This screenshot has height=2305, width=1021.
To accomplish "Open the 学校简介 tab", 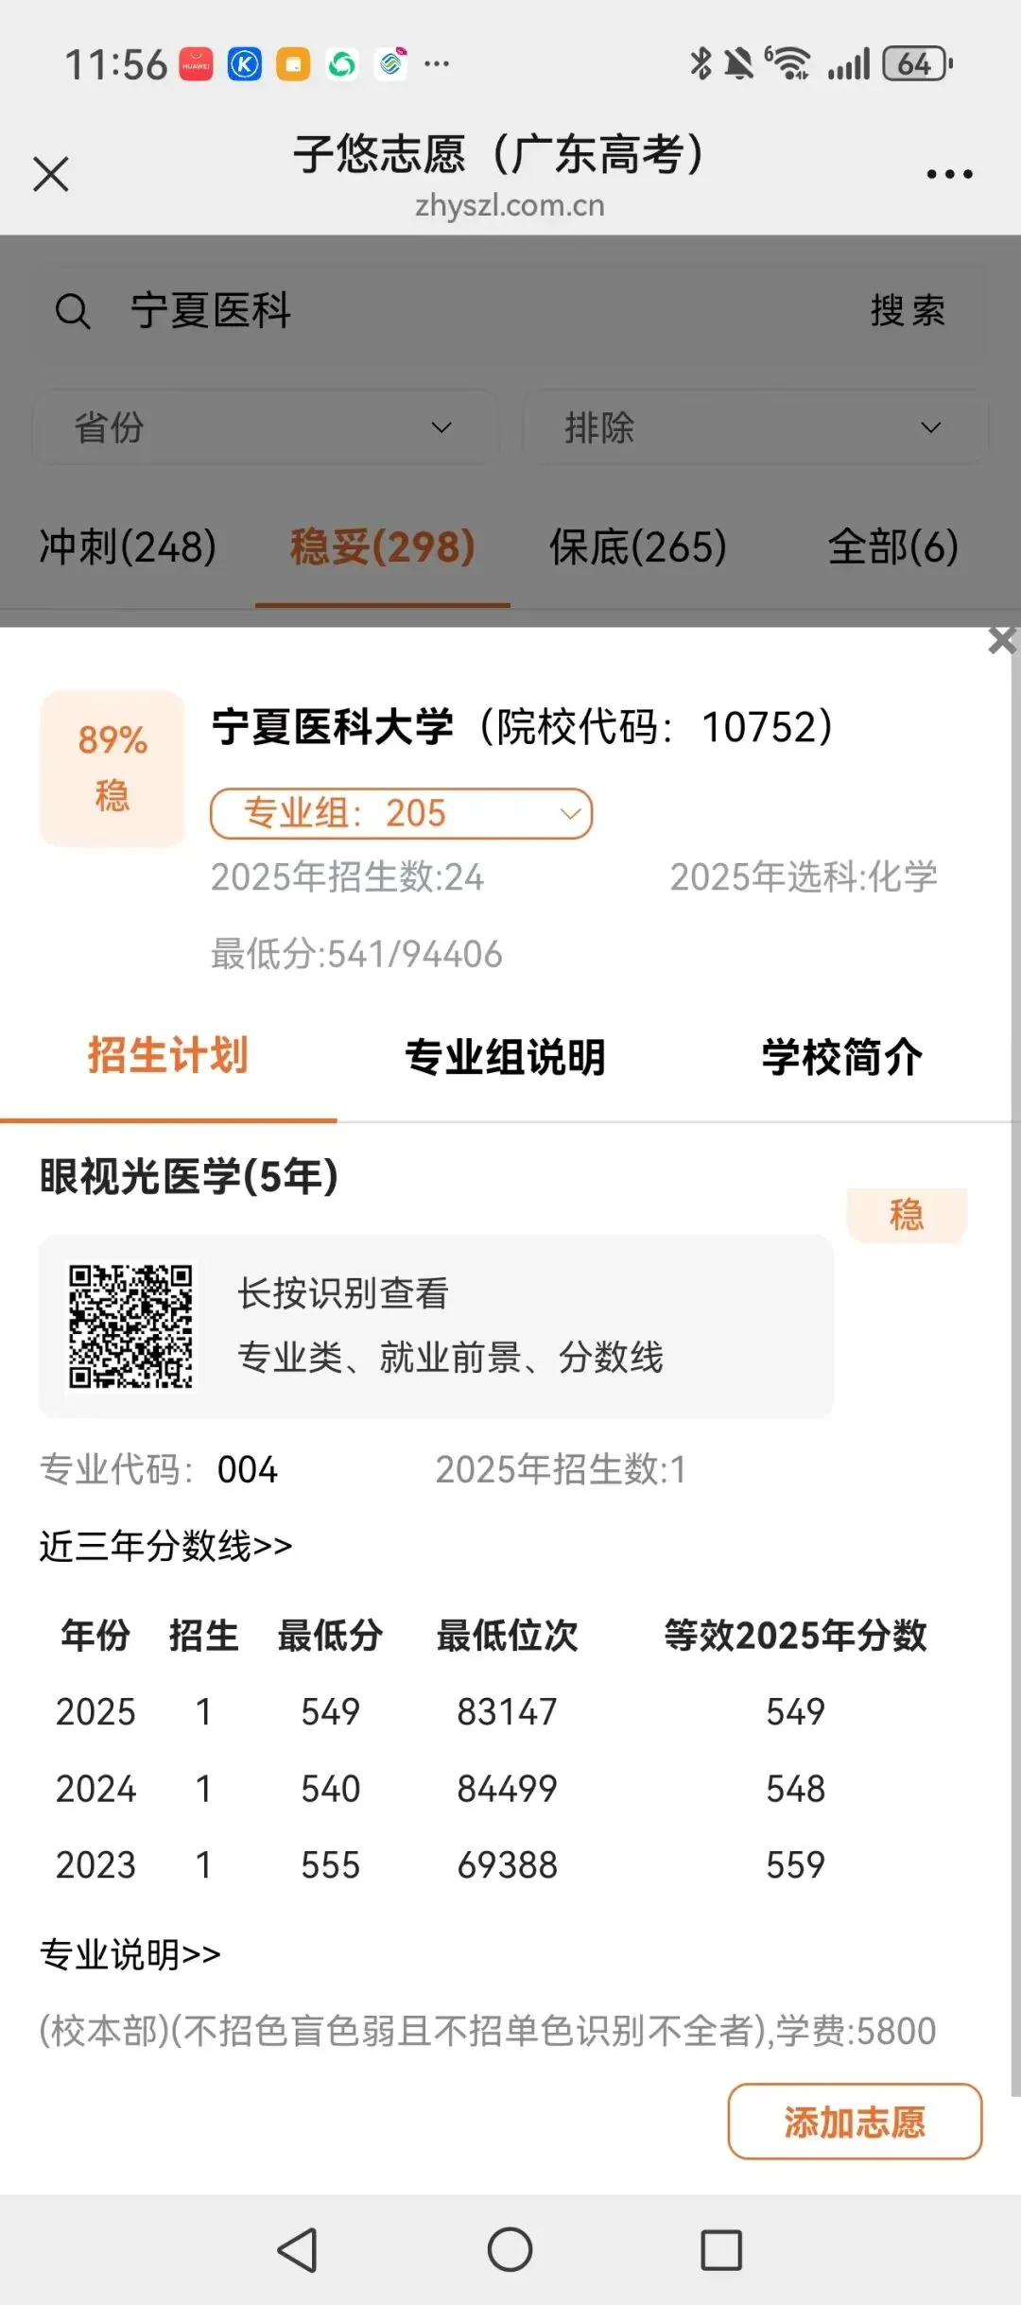I will click(842, 1057).
